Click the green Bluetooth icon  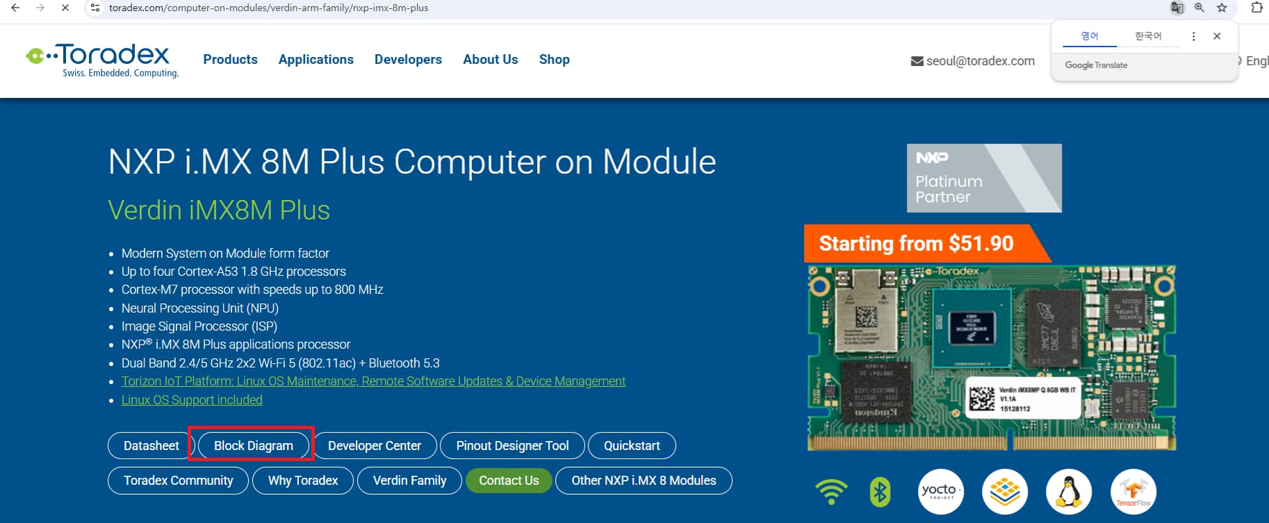click(x=880, y=492)
